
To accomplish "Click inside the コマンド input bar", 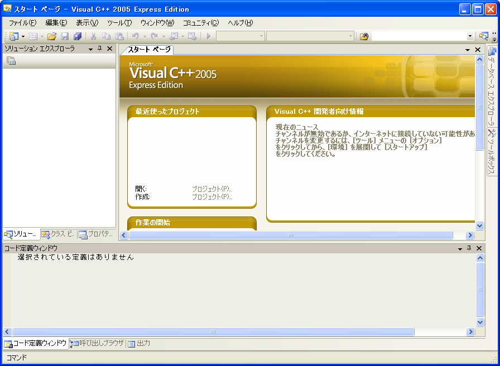I will tap(112, 359).
